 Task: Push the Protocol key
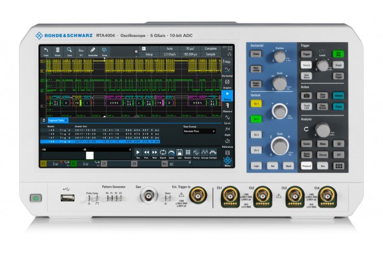306,166
